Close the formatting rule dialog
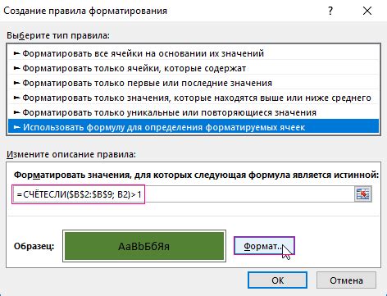387x296 pixels. pos(367,11)
